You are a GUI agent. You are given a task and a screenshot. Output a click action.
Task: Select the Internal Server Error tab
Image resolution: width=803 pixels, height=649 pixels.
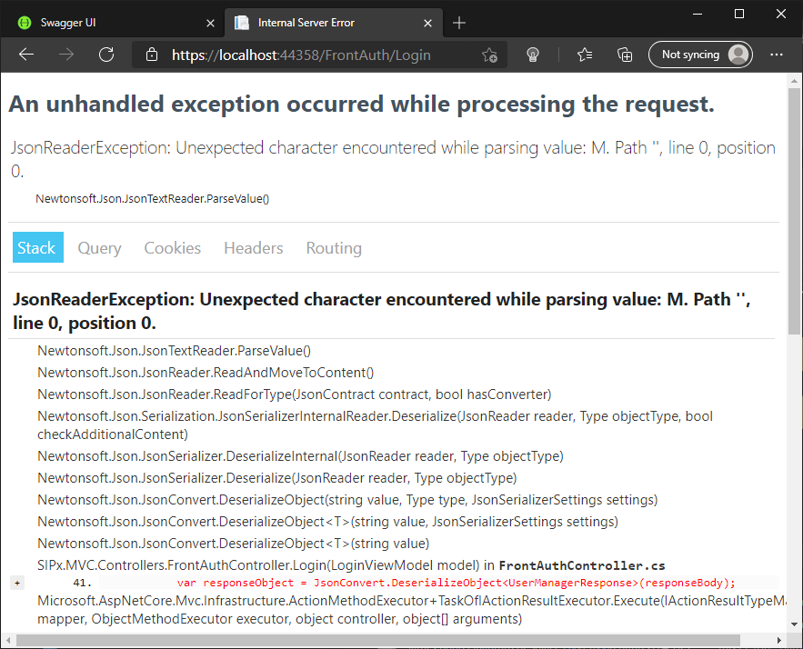pos(334,23)
